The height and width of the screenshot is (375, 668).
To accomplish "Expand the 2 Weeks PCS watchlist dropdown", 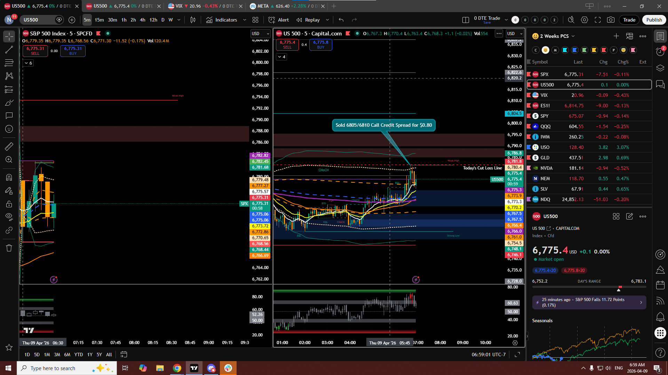I will (x=573, y=36).
